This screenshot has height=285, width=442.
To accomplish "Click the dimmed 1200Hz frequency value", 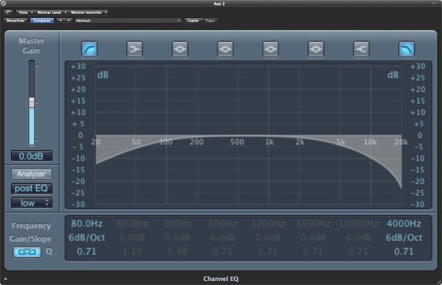I will pyautogui.click(x=268, y=224).
